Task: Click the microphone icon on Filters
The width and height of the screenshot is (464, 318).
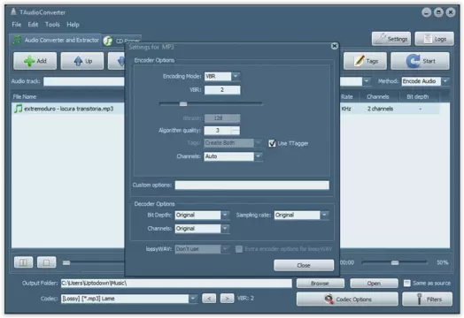Action: pyautogui.click(x=419, y=299)
